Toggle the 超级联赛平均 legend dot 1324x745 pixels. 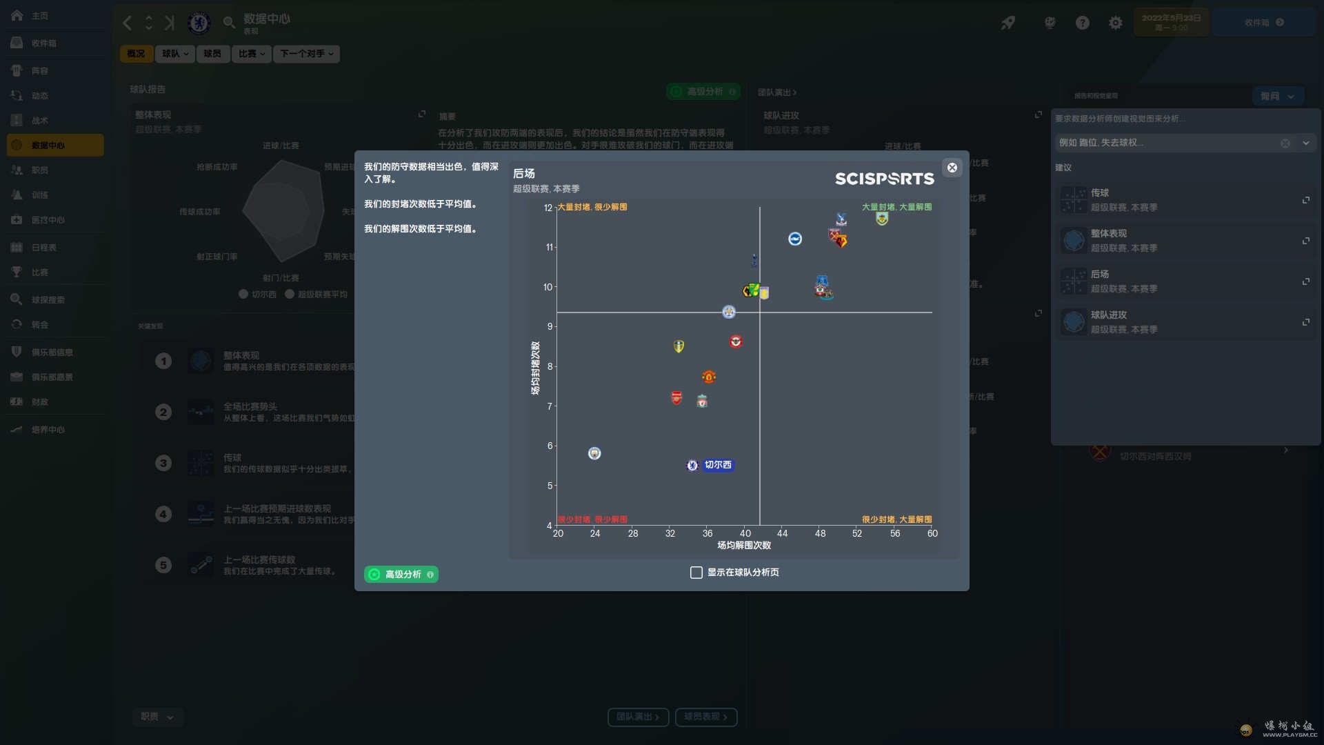(x=290, y=294)
